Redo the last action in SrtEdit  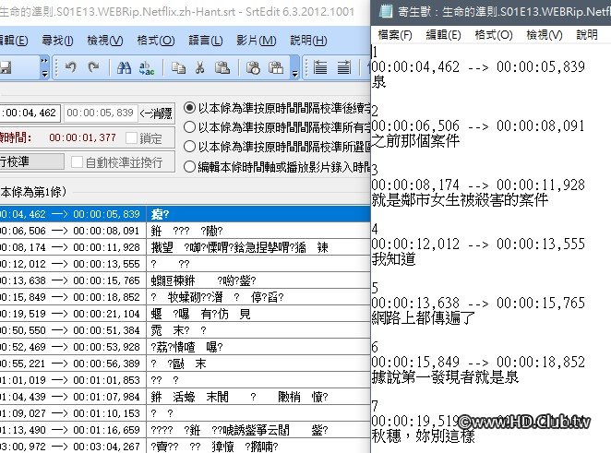[93, 67]
